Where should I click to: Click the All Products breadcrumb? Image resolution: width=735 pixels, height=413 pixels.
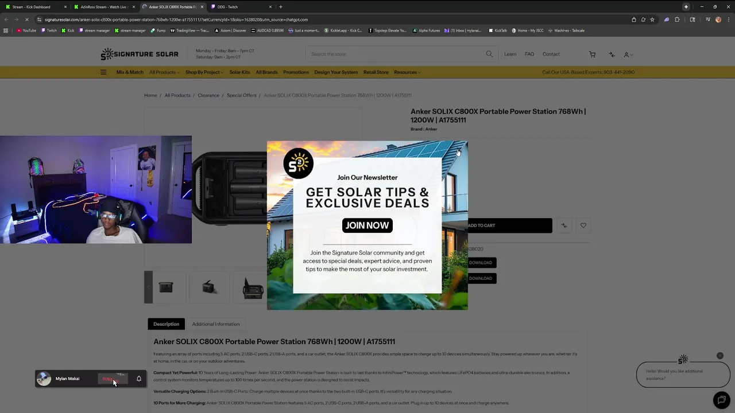pos(177,95)
